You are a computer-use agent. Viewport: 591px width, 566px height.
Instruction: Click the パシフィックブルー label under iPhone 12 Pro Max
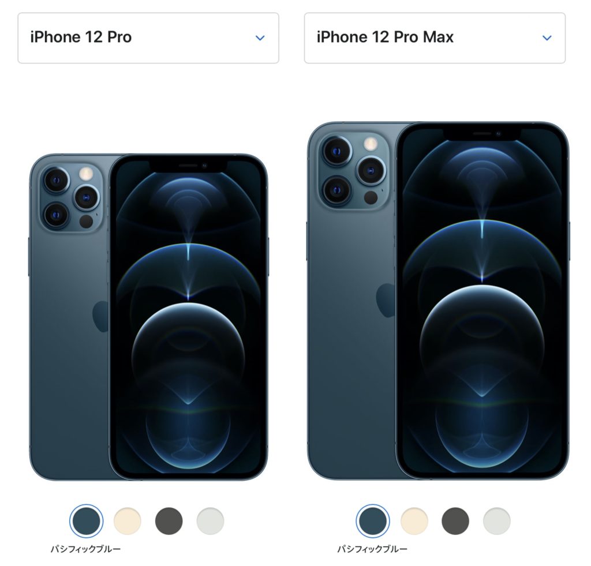372,549
